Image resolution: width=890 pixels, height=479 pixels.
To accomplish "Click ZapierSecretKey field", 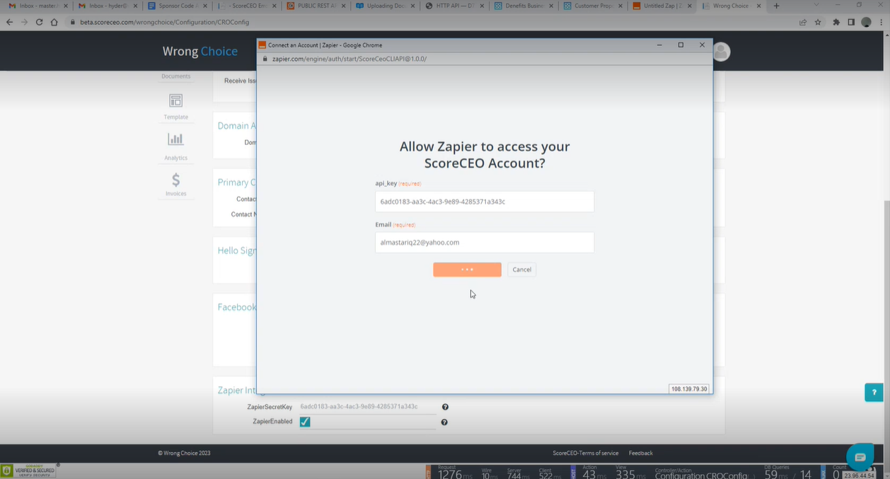I will pyautogui.click(x=367, y=407).
